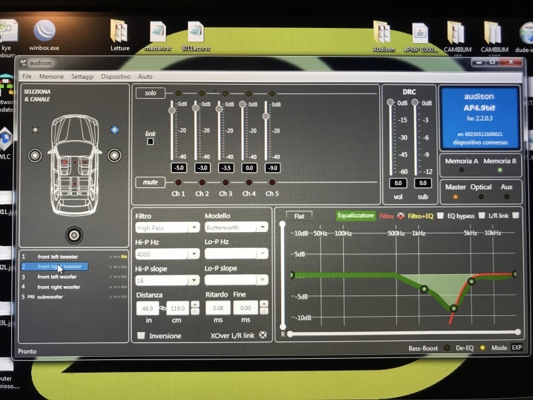Enable the channel link checkbox

tap(151, 141)
